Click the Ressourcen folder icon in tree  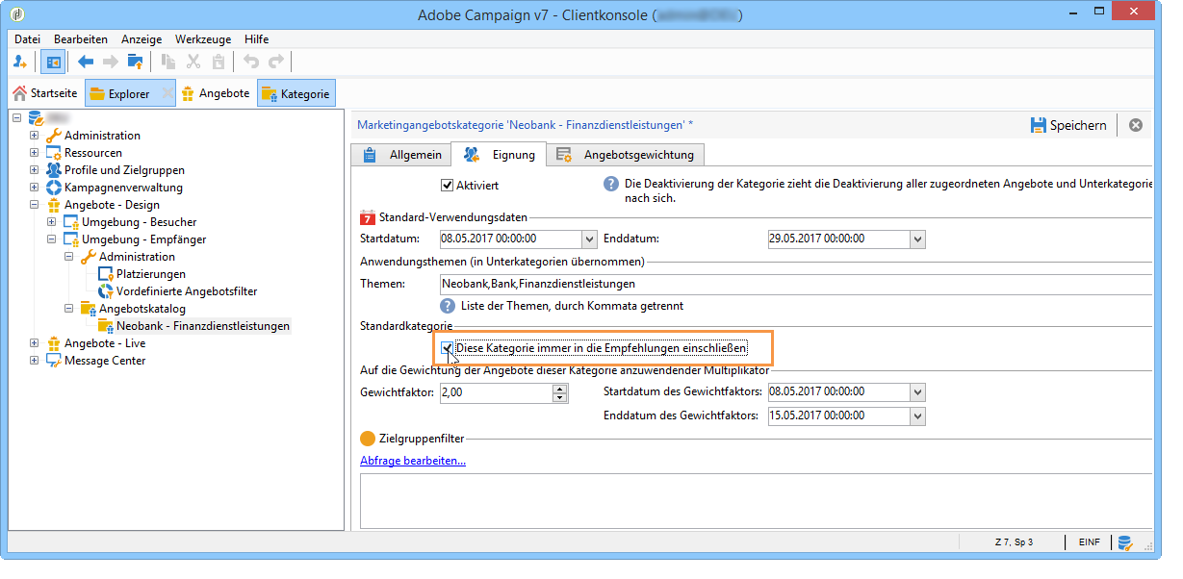point(54,153)
